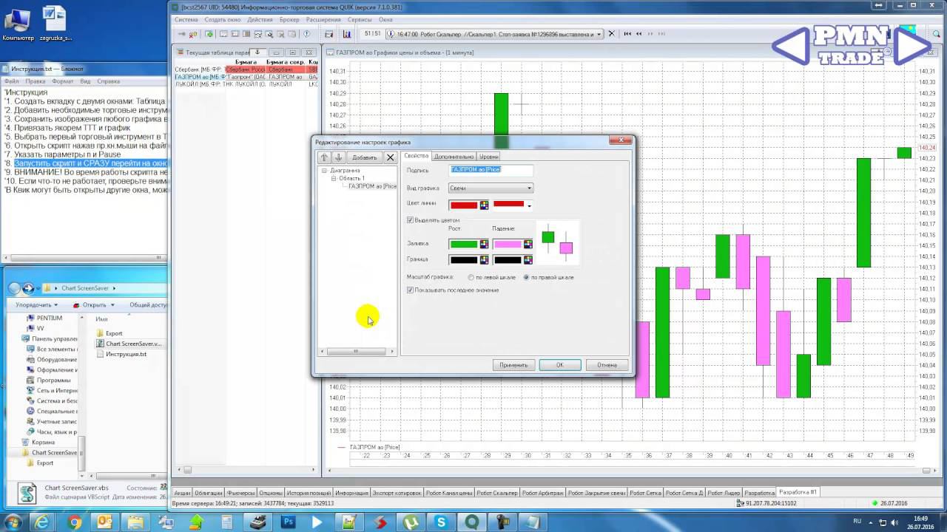Click the Отмена button

pos(607,365)
